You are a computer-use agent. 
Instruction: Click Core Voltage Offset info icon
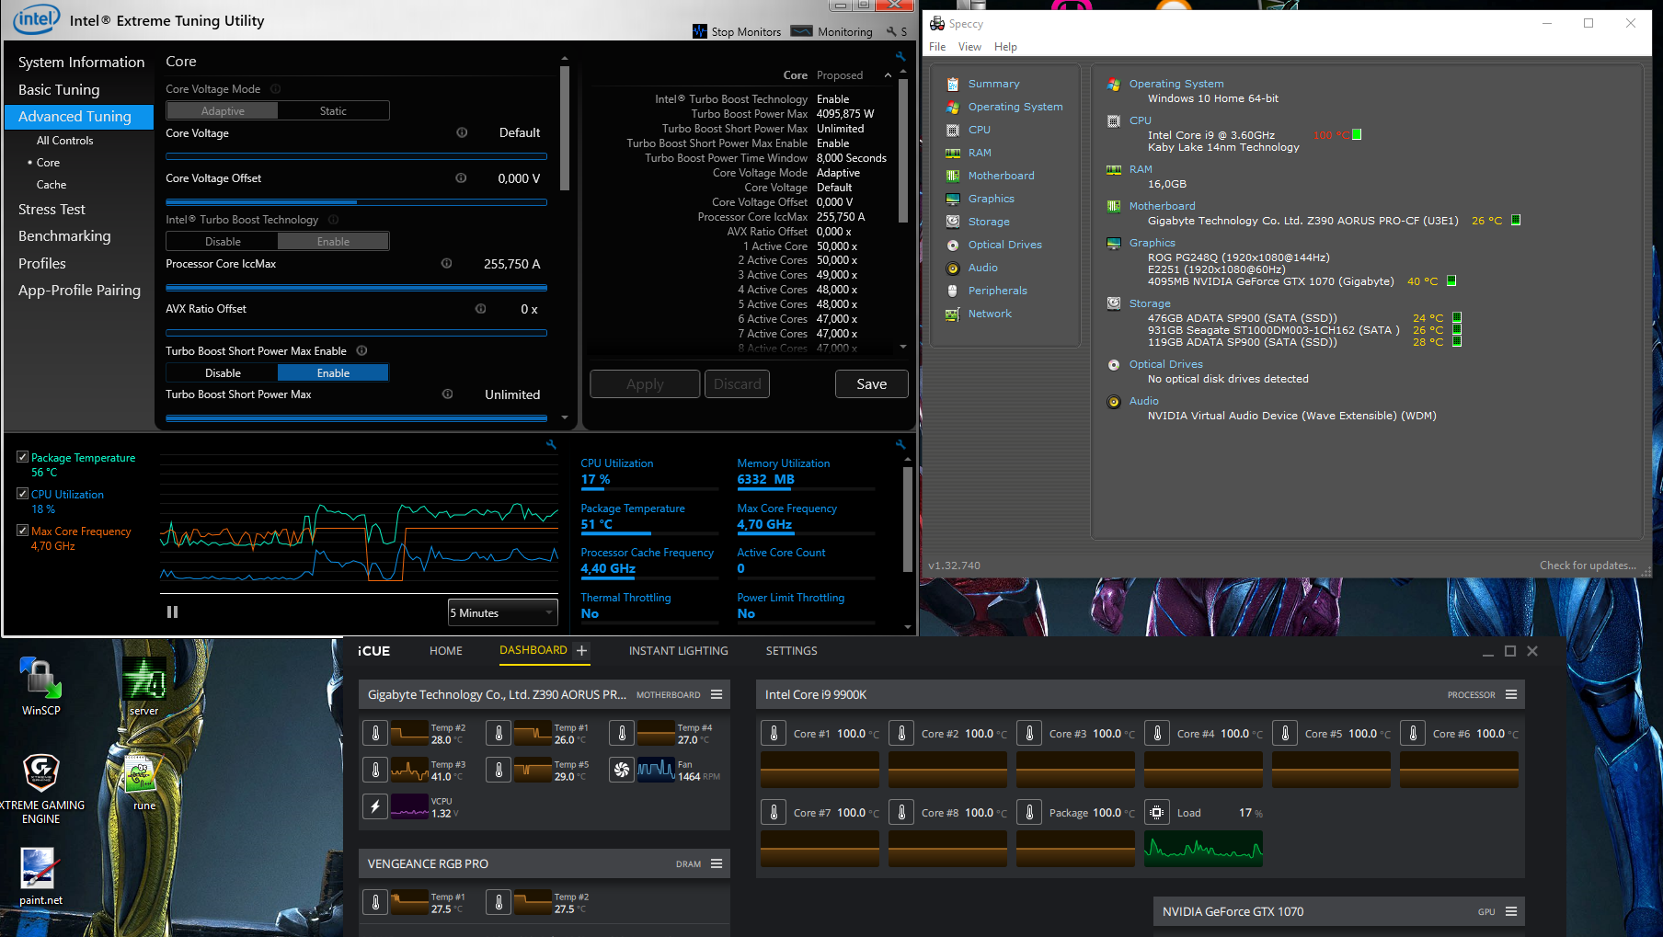[461, 177]
